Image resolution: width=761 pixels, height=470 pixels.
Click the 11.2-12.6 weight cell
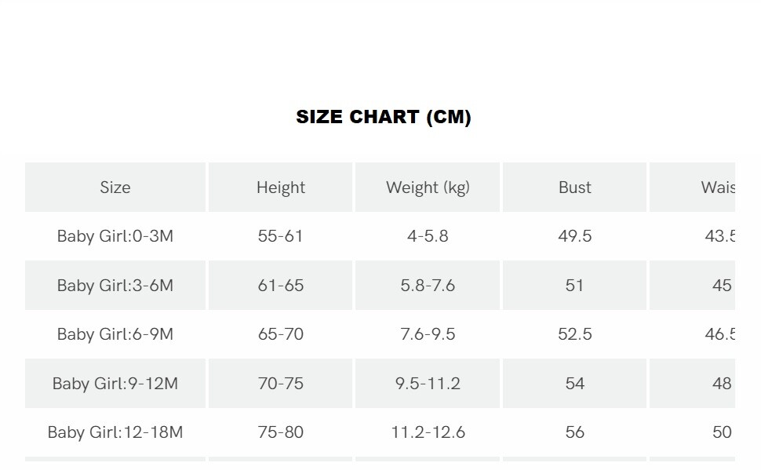[x=428, y=432]
